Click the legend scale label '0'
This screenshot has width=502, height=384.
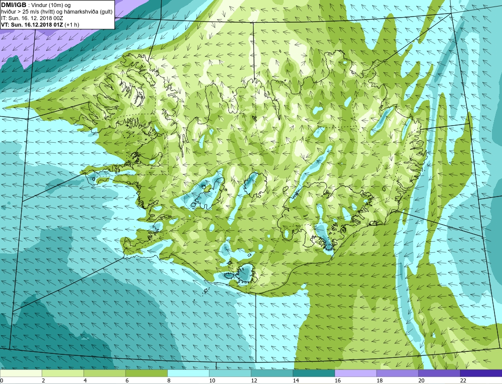(x=2, y=380)
